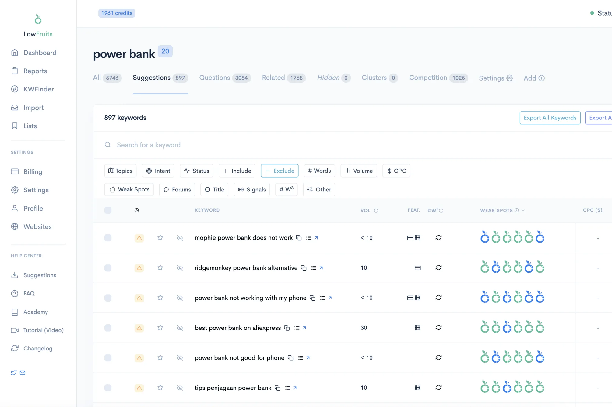Image resolution: width=612 pixels, height=407 pixels.
Task: Select checkbox for 'ridgemonkey power bank alternative'
Action: tap(108, 268)
